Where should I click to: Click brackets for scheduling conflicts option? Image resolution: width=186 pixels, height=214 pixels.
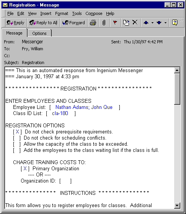[x=17, y=138]
